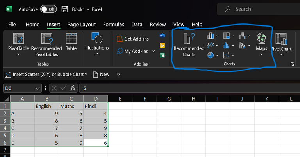
Task: Click the New button in Quick Access
Action: click(101, 74)
